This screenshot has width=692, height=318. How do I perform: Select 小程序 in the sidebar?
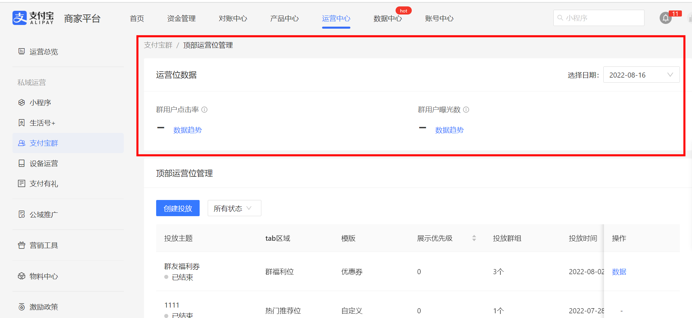[x=40, y=103]
